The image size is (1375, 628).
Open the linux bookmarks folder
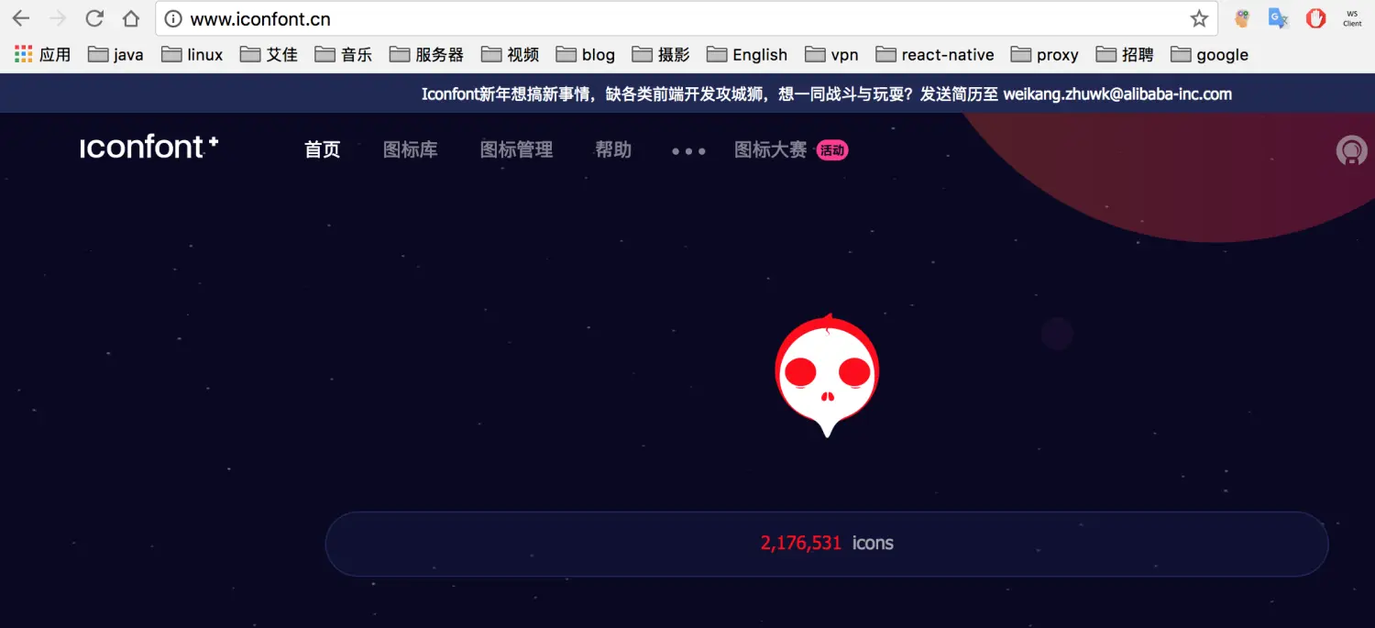point(192,55)
